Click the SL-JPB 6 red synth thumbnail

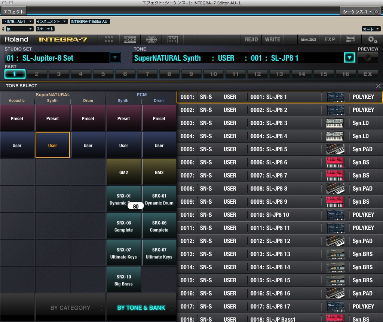click(x=335, y=162)
